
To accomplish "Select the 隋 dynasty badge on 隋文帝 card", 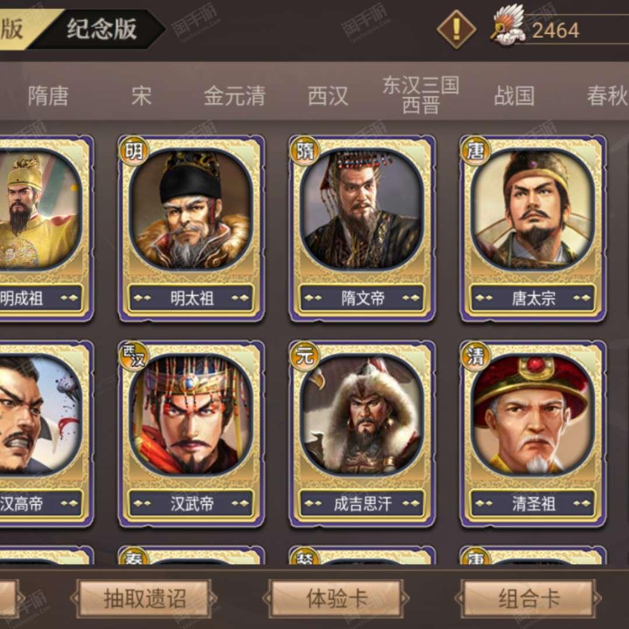I will click(305, 151).
